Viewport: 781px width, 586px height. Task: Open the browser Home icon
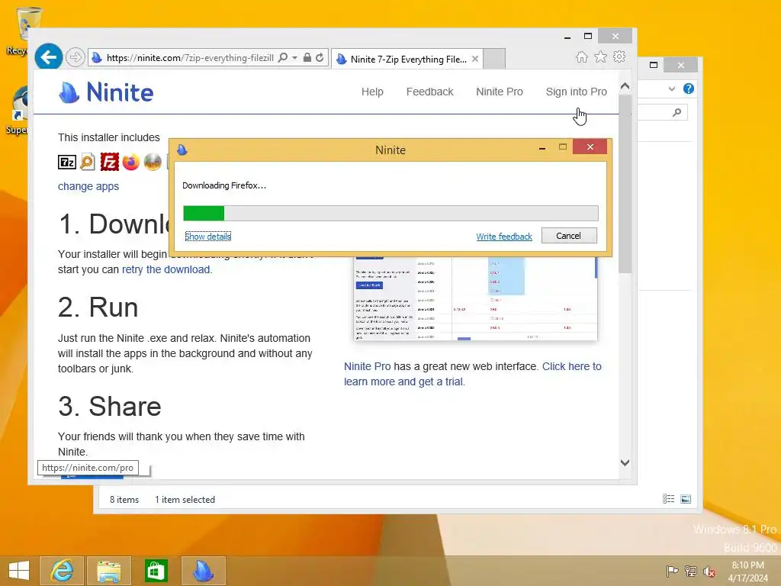582,56
